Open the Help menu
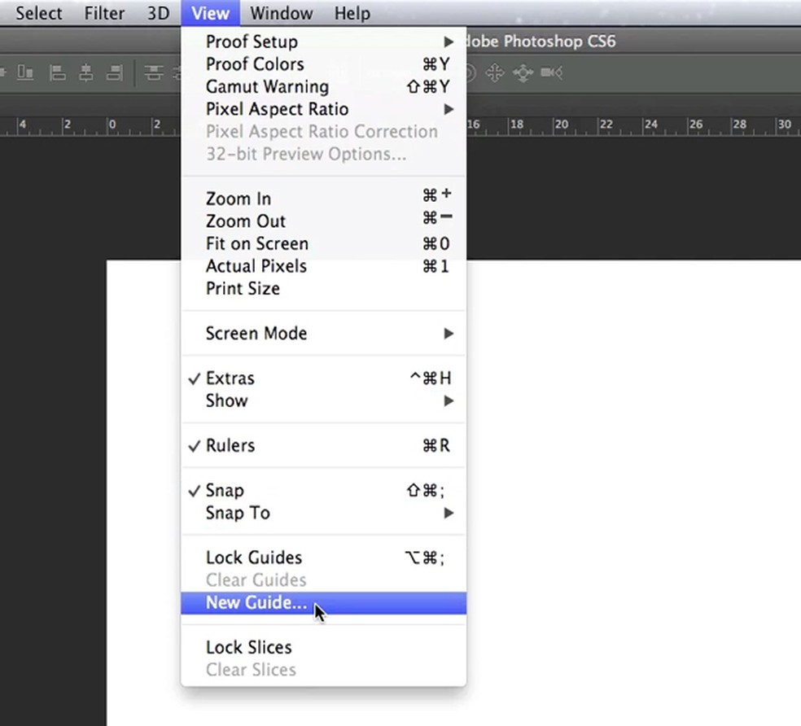Viewport: 801px width, 726px height. [x=352, y=13]
